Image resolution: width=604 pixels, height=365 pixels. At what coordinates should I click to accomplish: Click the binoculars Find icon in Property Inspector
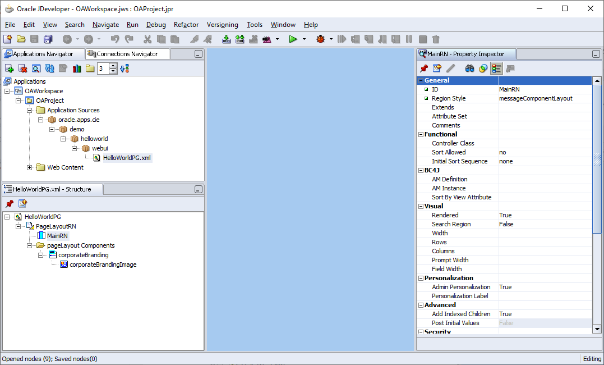pyautogui.click(x=469, y=69)
